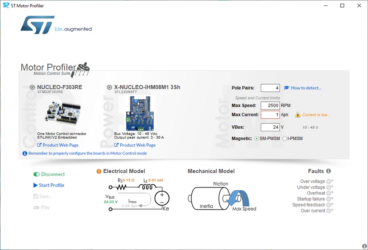
Task: Click the circular icon beside NUCLEO-F303RE
Action: pyautogui.click(x=32, y=87)
